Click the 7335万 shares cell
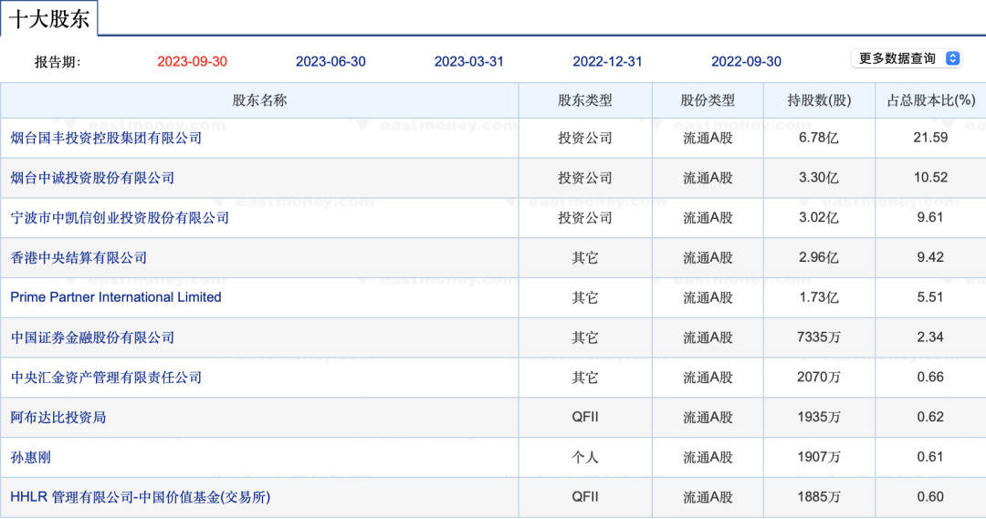The height and width of the screenshot is (519, 986). click(819, 337)
